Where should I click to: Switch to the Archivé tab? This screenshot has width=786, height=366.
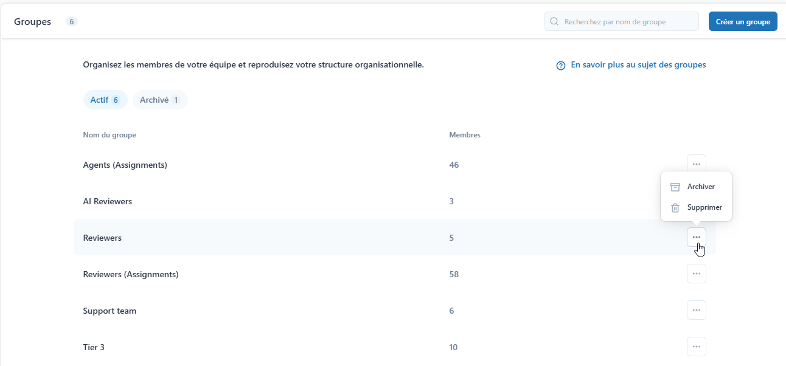pyautogui.click(x=160, y=100)
